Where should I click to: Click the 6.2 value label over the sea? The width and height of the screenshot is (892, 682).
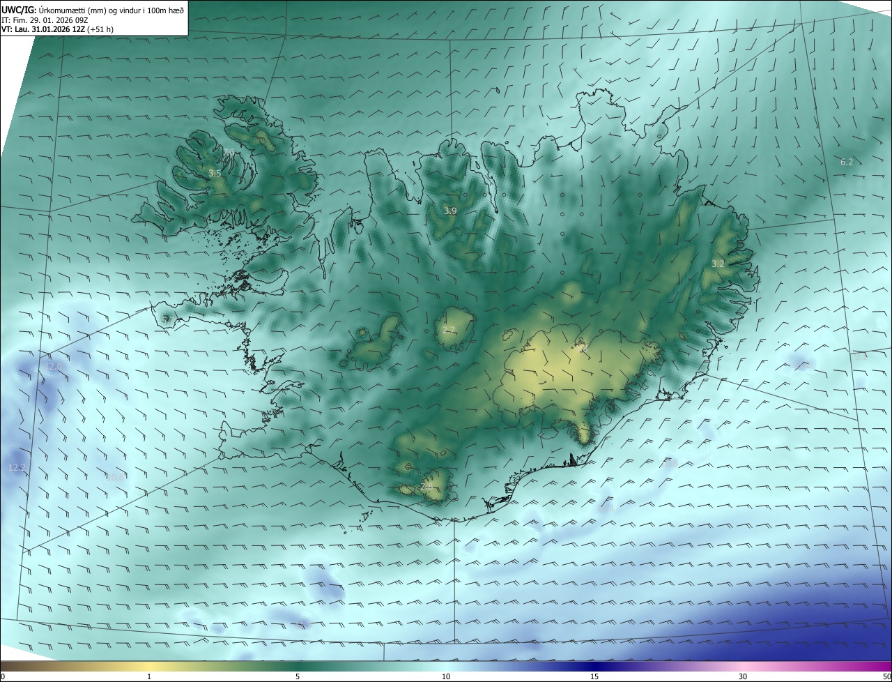click(x=847, y=162)
